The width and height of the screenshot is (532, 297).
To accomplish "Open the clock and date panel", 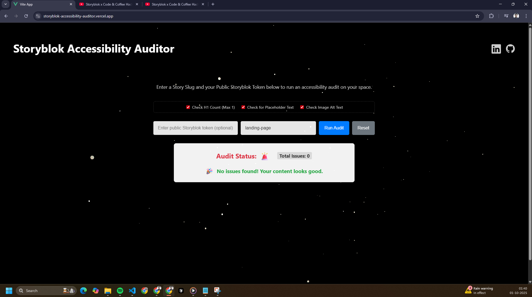I will pyautogui.click(x=518, y=291).
